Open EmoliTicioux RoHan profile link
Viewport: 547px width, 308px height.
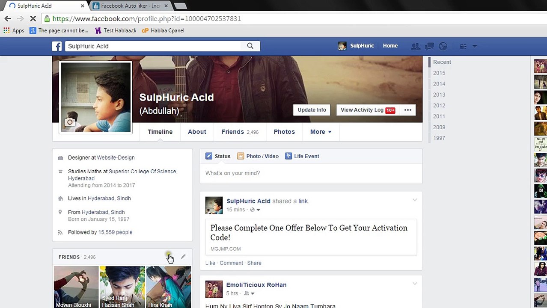(256, 285)
